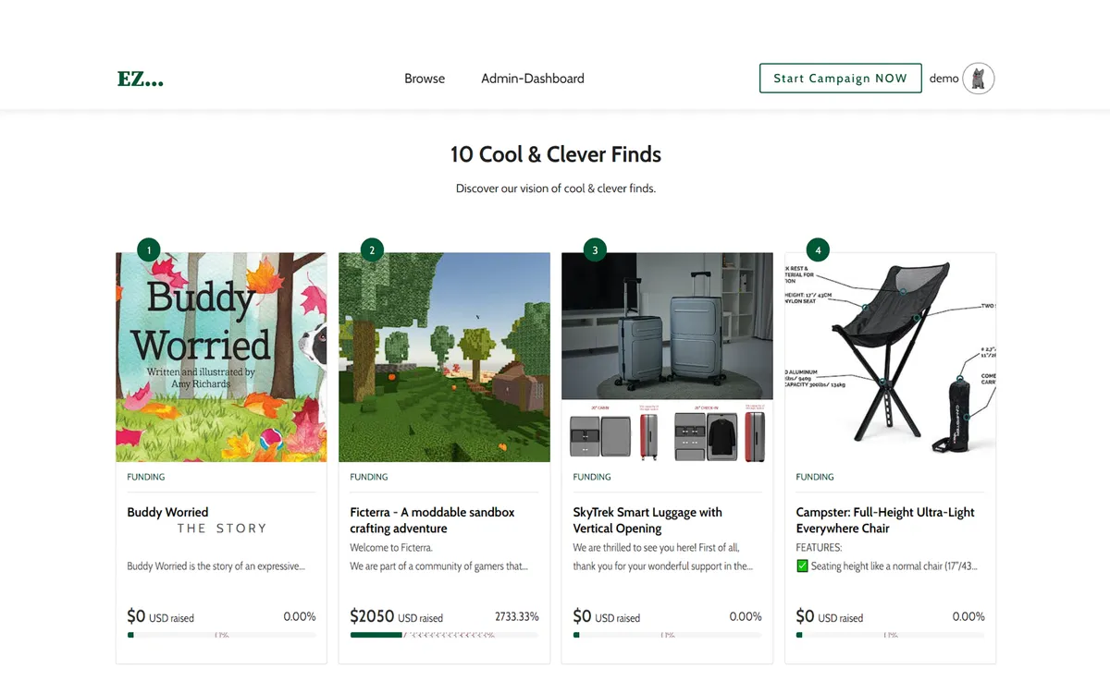Click the FUNDING label on Buddy Worried card
The height and width of the screenshot is (693, 1110).
coord(146,478)
